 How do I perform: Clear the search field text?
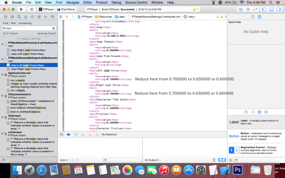pos(53,28)
